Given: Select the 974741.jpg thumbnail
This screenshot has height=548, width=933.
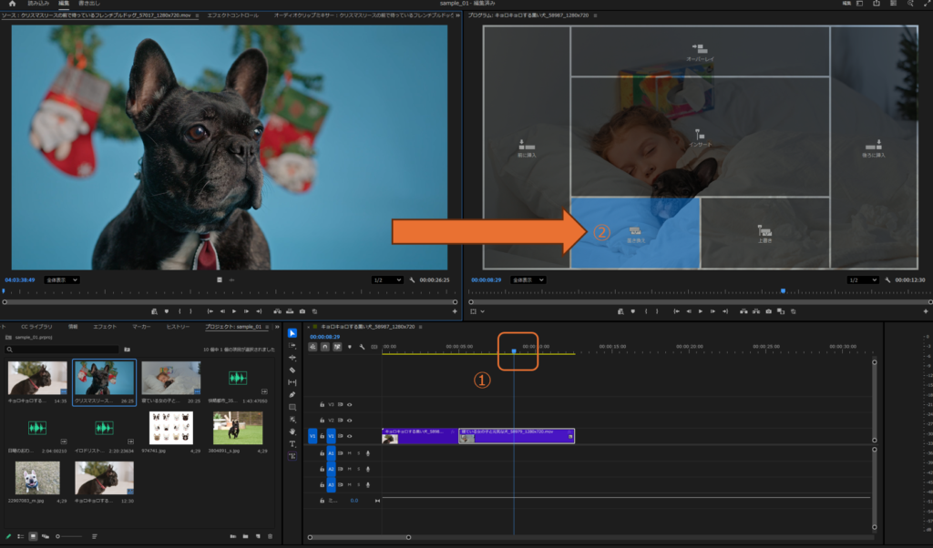Looking at the screenshot, I should pos(170,427).
